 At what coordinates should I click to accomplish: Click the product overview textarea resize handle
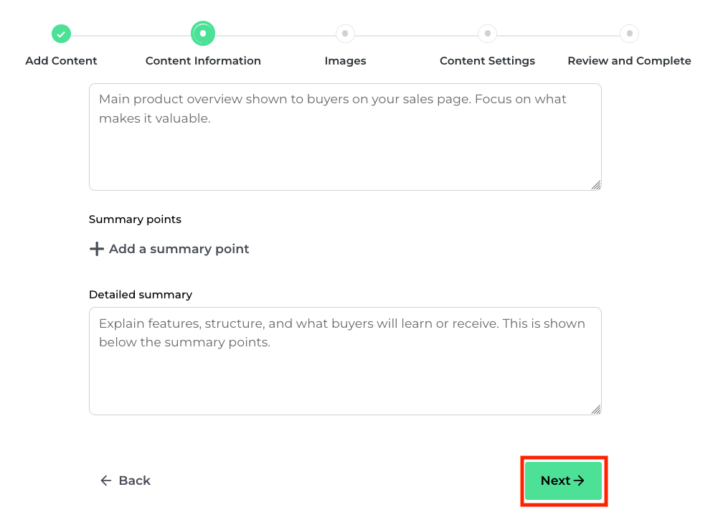[596, 185]
